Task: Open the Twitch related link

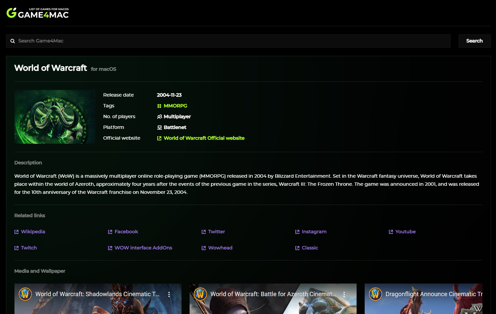Action: pyautogui.click(x=29, y=248)
